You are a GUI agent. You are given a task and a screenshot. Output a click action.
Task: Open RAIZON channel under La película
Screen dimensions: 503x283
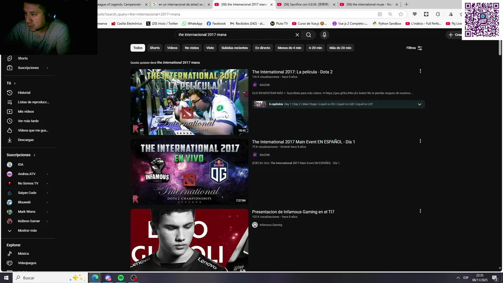pos(264,85)
